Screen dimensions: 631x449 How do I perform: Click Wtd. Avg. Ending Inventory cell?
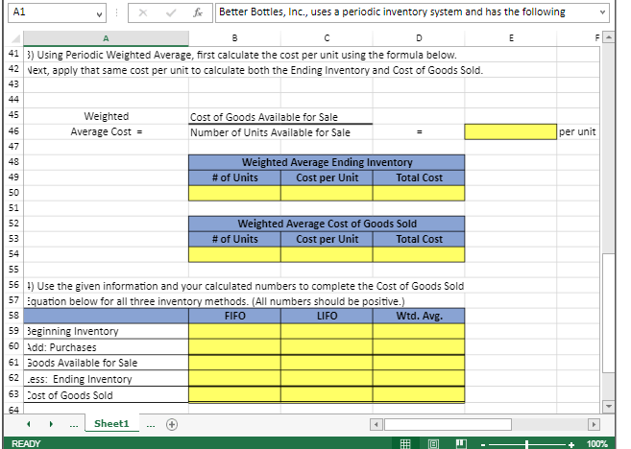(419, 378)
